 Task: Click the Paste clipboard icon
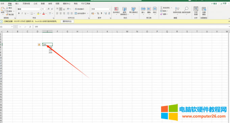[3, 9]
